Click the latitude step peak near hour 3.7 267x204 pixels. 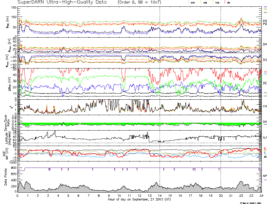(x=55, y=131)
